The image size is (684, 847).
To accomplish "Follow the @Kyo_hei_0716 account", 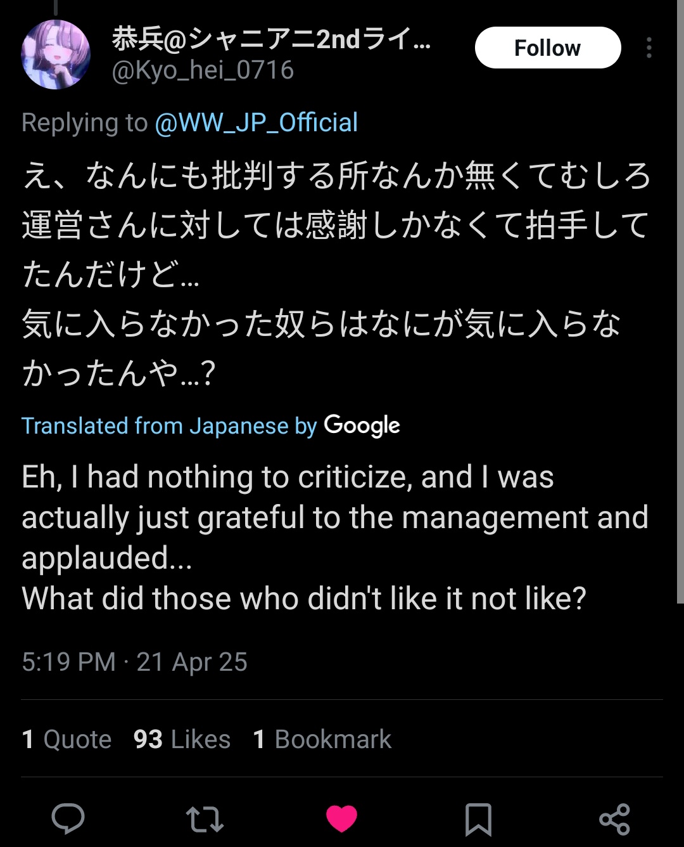I will [x=548, y=48].
